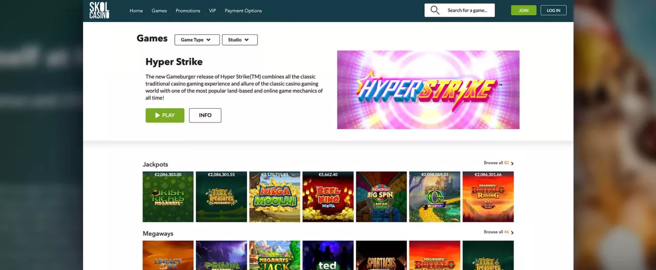656x270 pixels.
Task: Click the LOG IN button
Action: tap(553, 10)
